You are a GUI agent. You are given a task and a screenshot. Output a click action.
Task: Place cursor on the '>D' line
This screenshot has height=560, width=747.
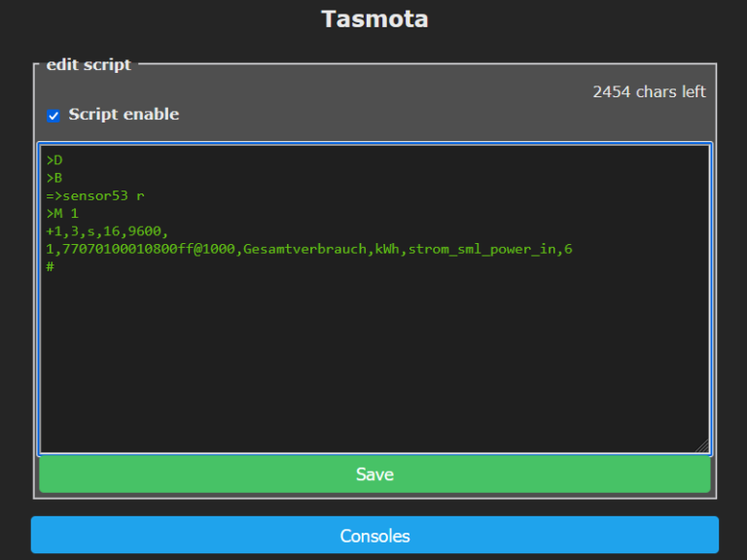click(x=54, y=160)
